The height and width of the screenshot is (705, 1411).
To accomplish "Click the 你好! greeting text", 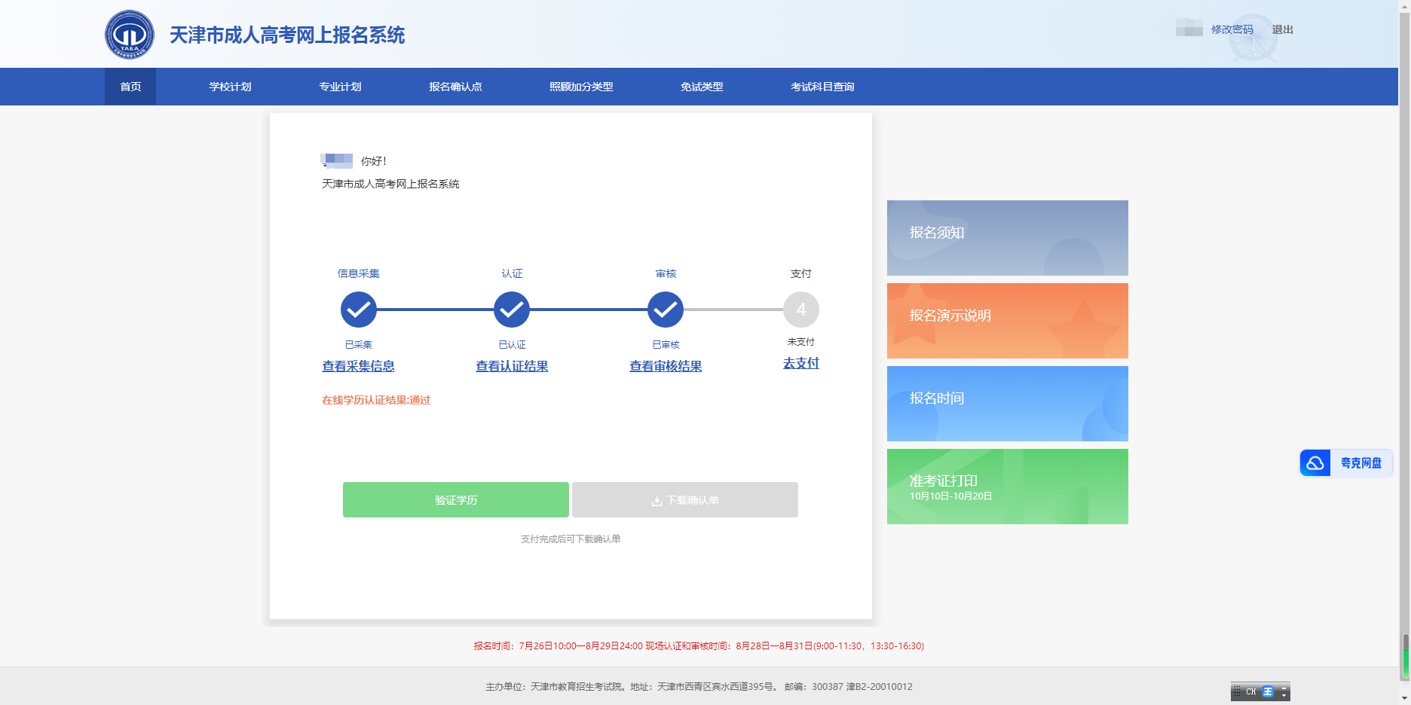I will [x=373, y=161].
